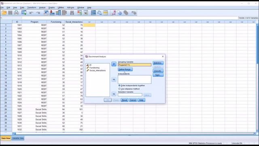Click Help in Discriminant Analysis dialog
This screenshot has height=146, width=259.
click(x=141, y=100)
